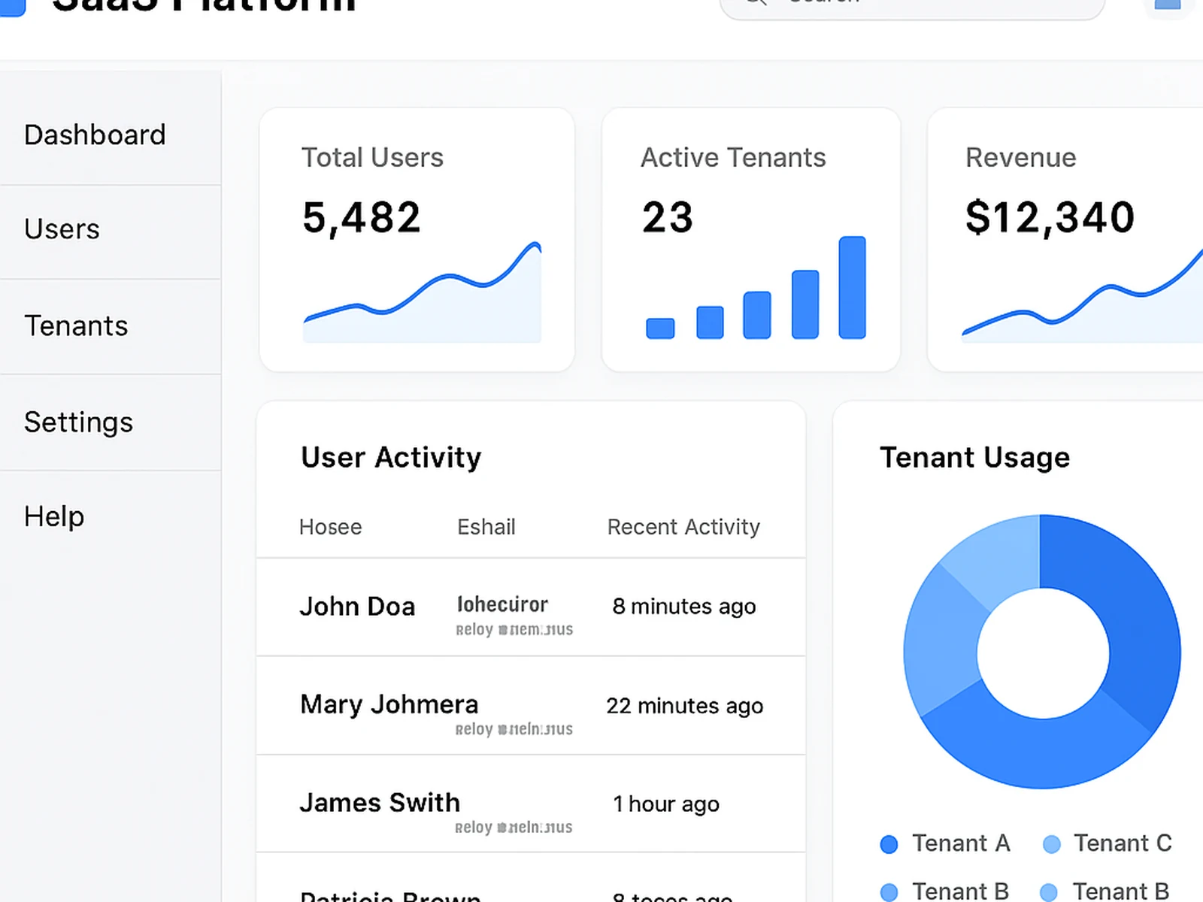Navigate to the Users page
This screenshot has width=1203, height=902.
click(x=62, y=229)
